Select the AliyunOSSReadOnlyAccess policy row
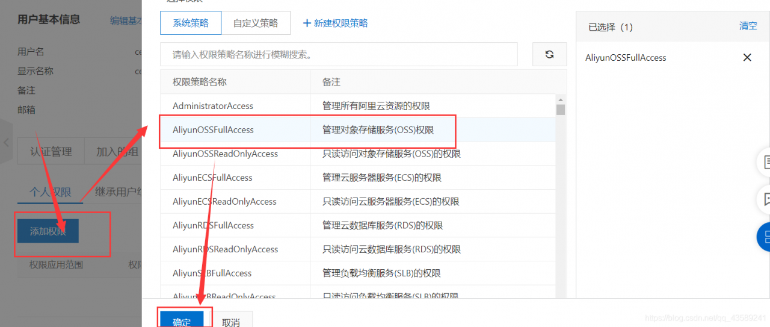The height and width of the screenshot is (327, 770). pos(358,154)
